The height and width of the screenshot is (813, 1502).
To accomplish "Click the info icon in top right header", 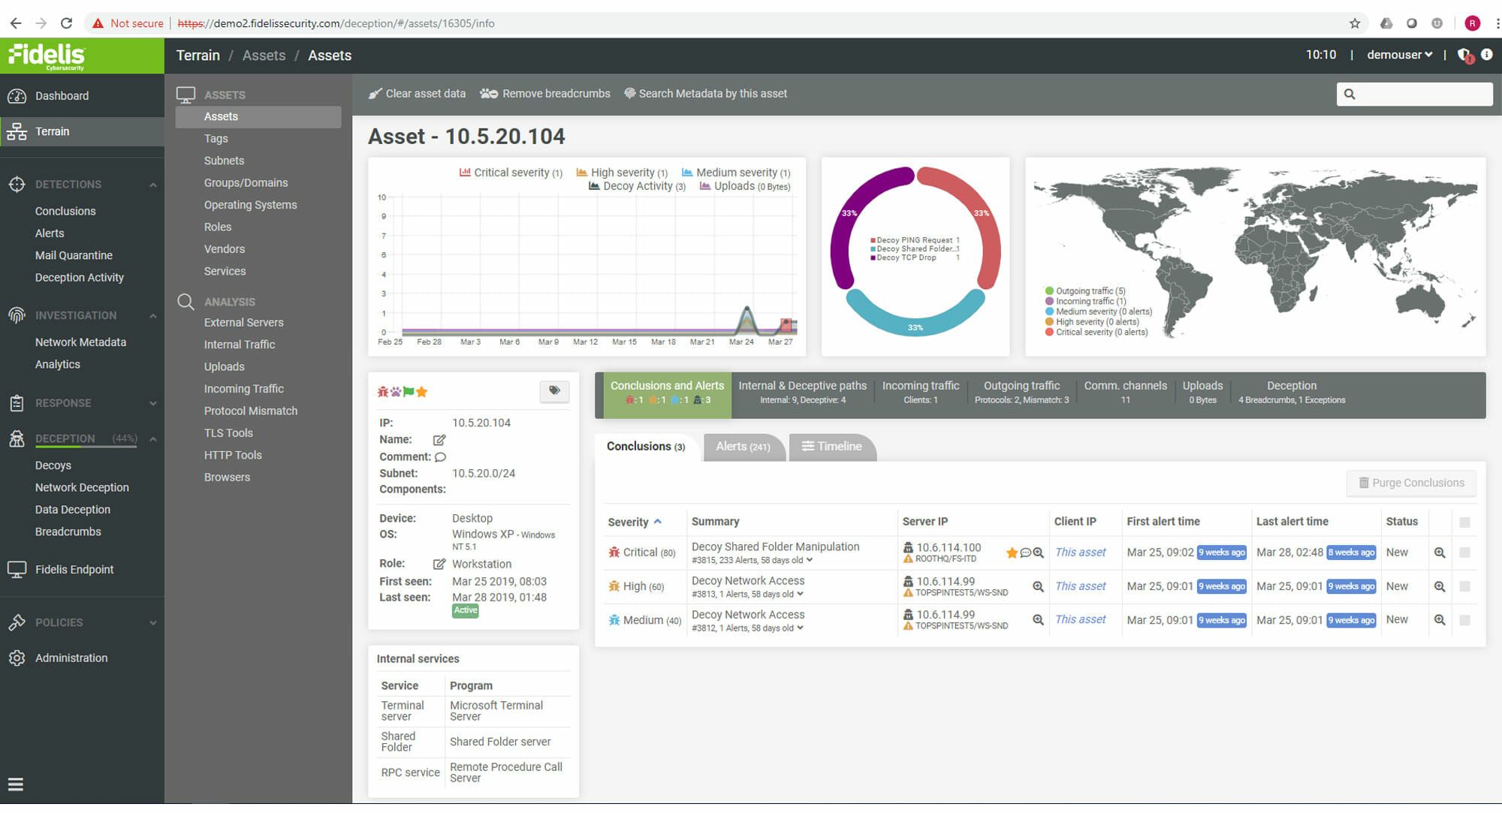I will tap(1486, 55).
